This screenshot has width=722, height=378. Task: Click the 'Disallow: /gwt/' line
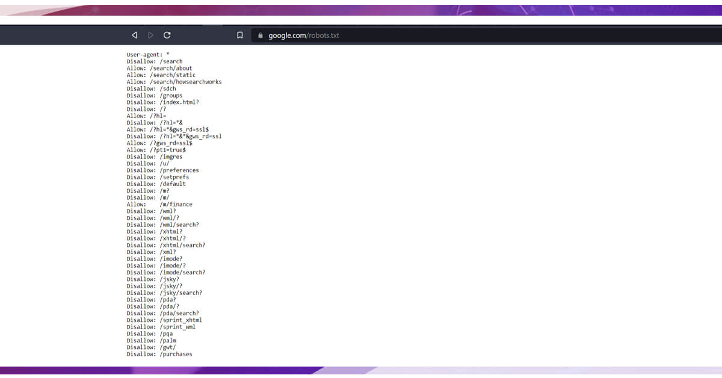pyautogui.click(x=151, y=347)
